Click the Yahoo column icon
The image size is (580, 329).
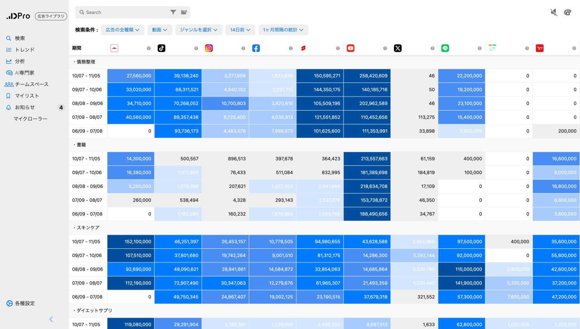540,48
